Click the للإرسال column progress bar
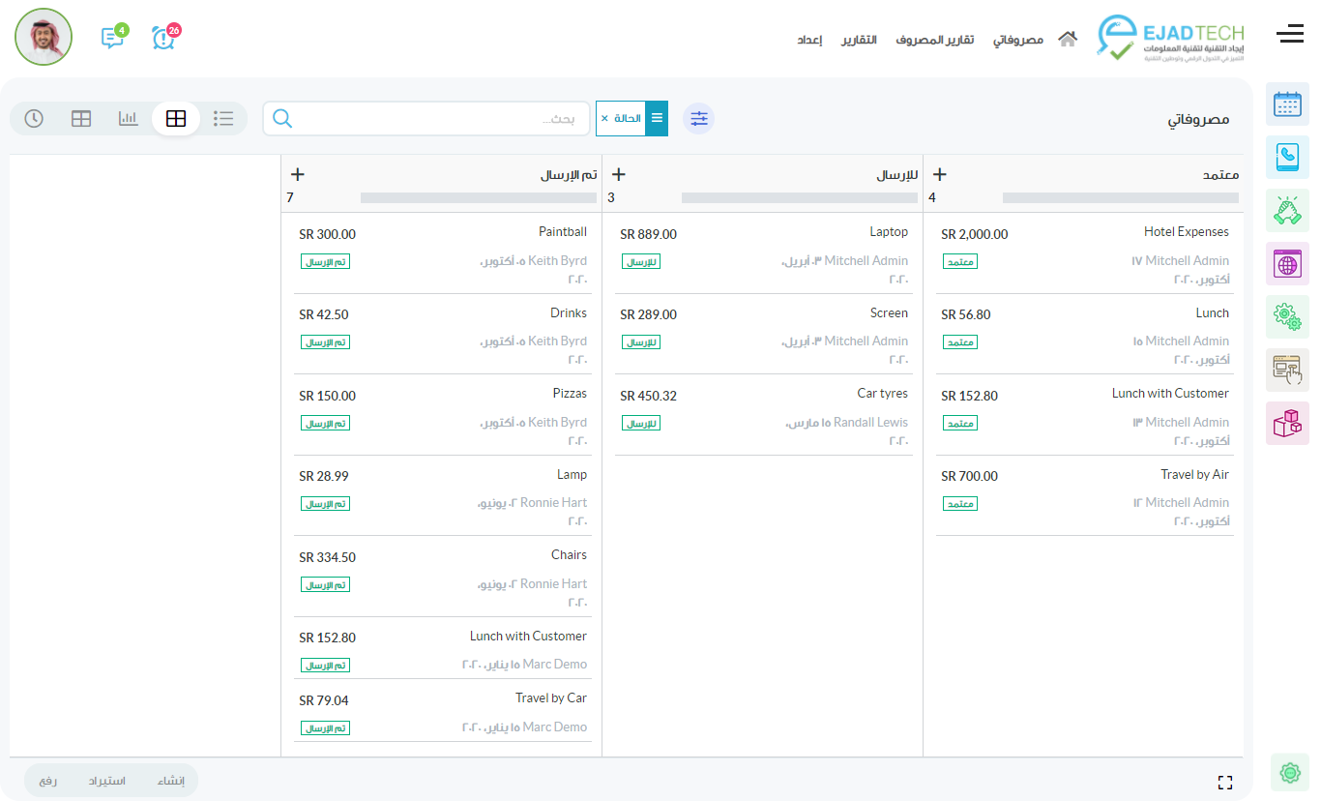The image size is (1321, 801). coord(799,198)
